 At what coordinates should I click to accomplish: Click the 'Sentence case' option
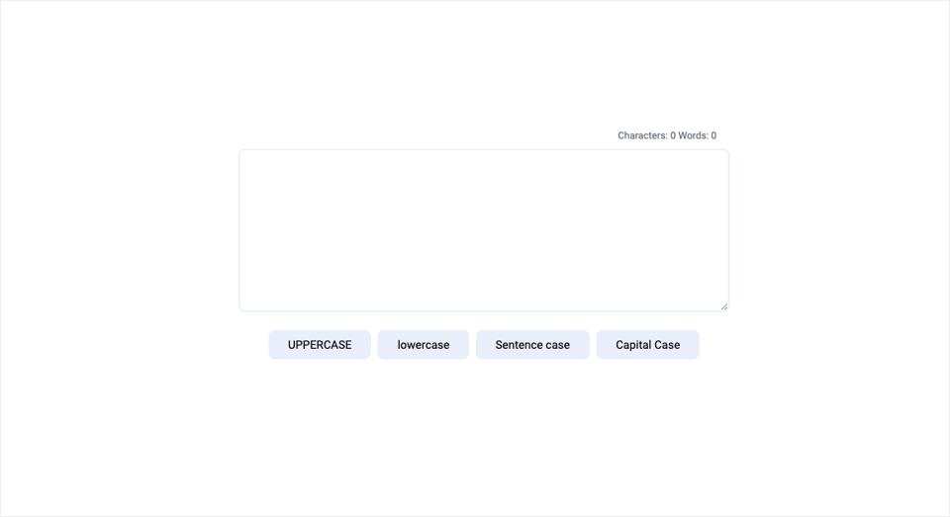tap(532, 344)
